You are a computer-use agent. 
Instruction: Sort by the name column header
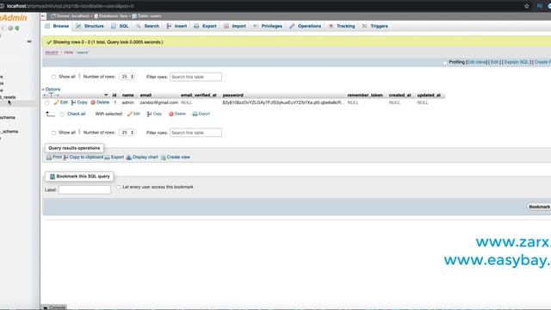tap(128, 96)
